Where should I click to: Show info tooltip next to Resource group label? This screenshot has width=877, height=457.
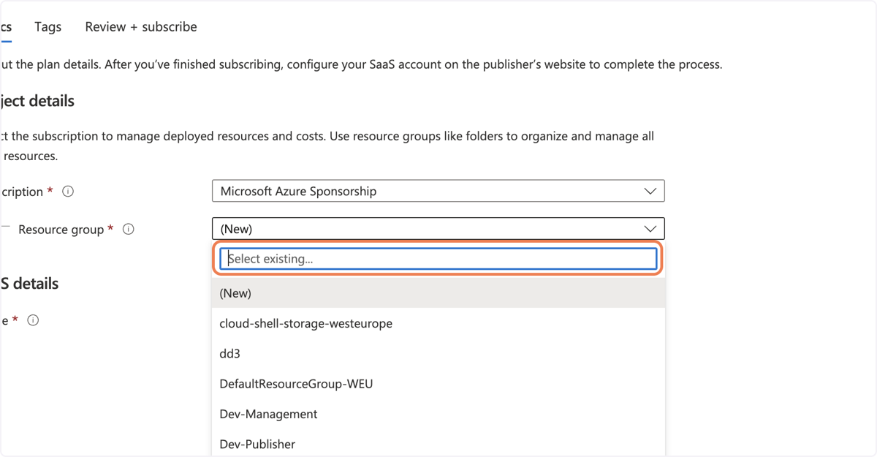click(129, 229)
